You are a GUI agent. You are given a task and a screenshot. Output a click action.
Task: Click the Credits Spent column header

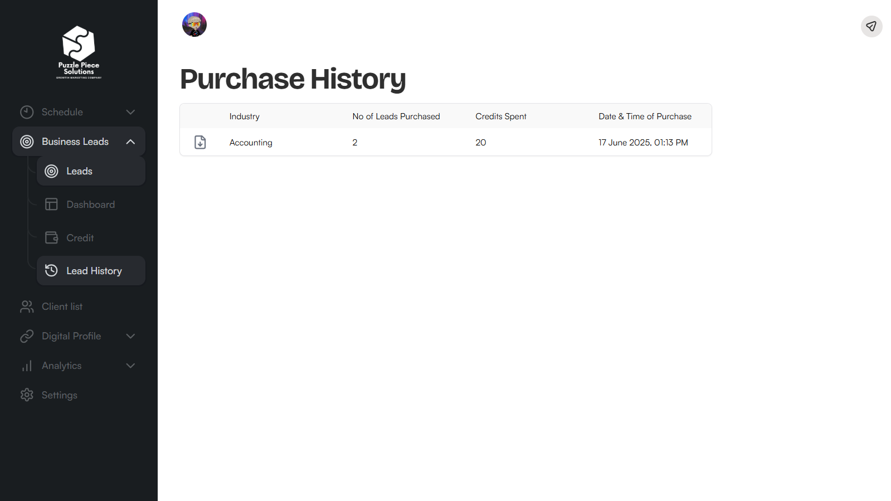(x=500, y=116)
